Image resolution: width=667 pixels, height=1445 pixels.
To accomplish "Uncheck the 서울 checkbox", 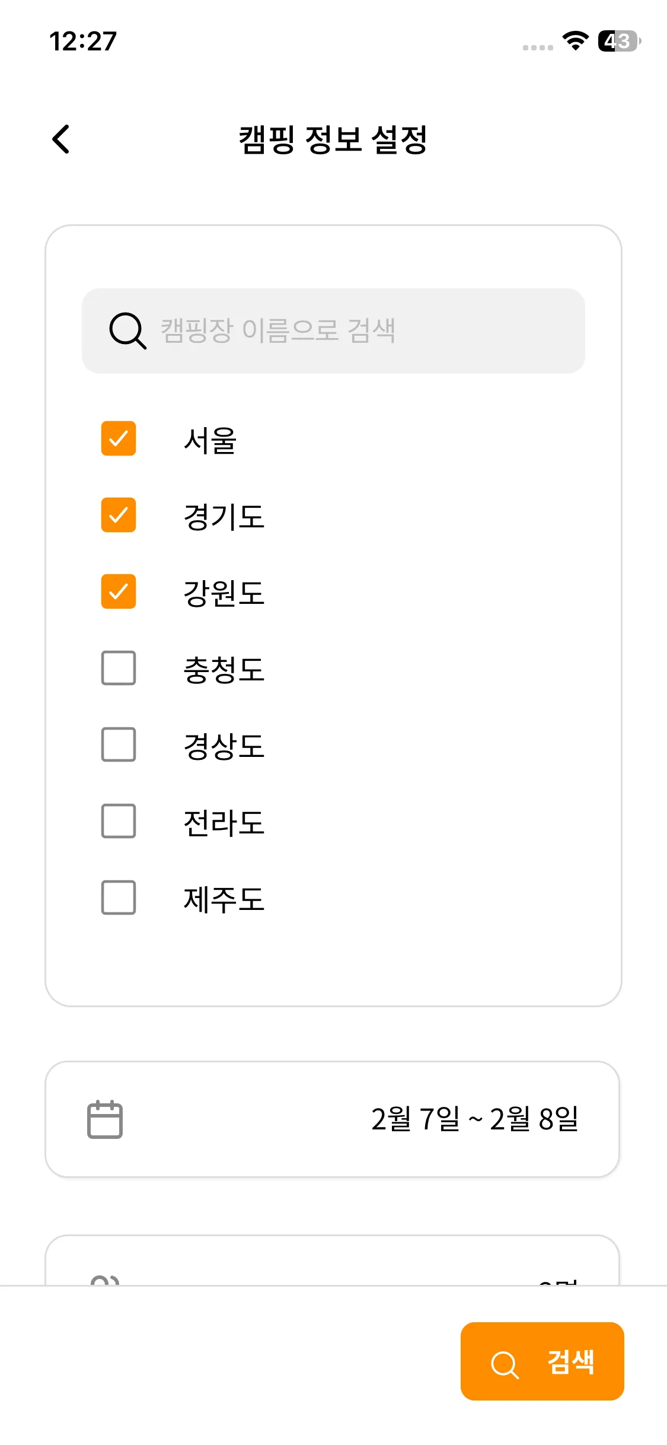I will tap(119, 439).
